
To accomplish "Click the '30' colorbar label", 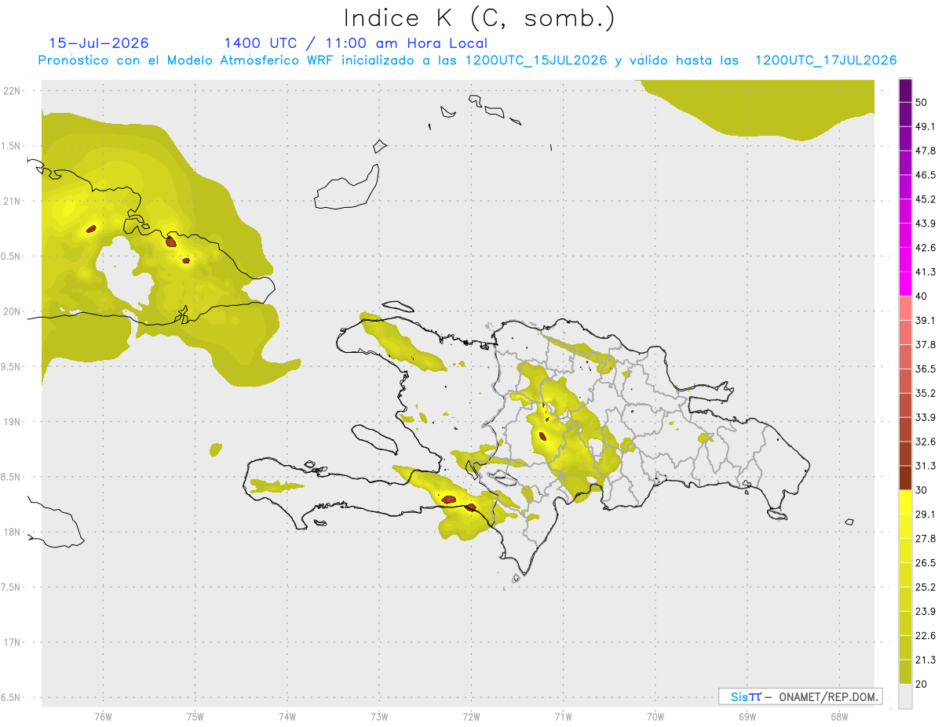I will tap(922, 490).
